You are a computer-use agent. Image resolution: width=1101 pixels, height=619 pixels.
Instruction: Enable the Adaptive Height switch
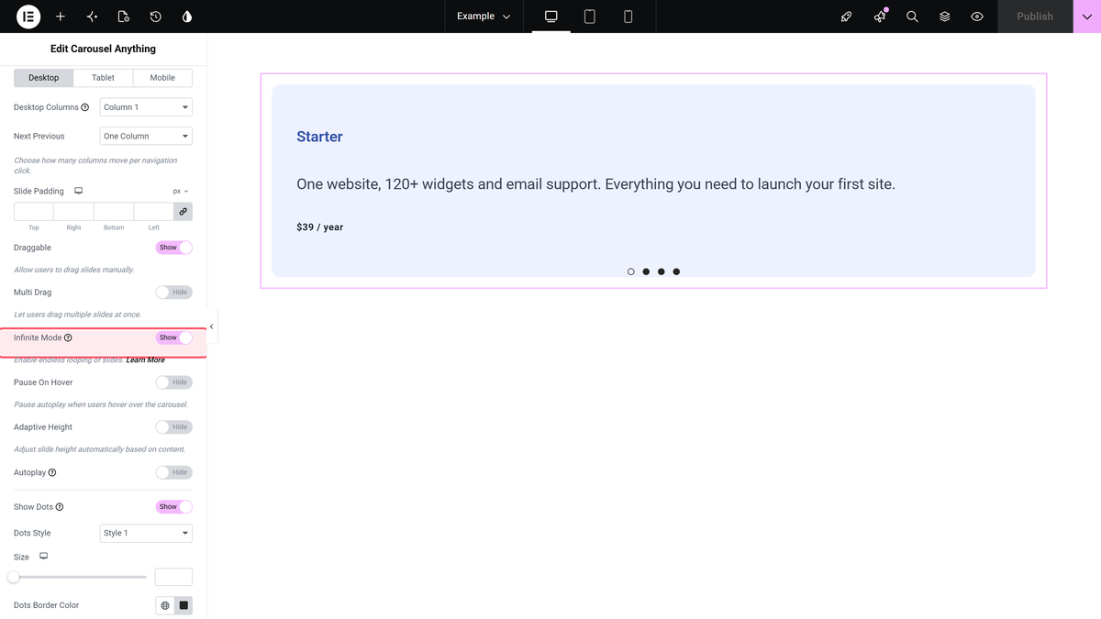pyautogui.click(x=174, y=427)
